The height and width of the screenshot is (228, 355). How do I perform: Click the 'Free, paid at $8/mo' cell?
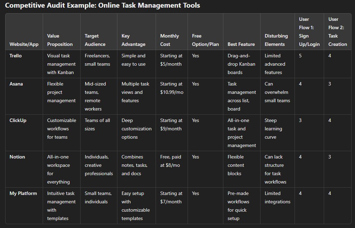click(x=171, y=161)
